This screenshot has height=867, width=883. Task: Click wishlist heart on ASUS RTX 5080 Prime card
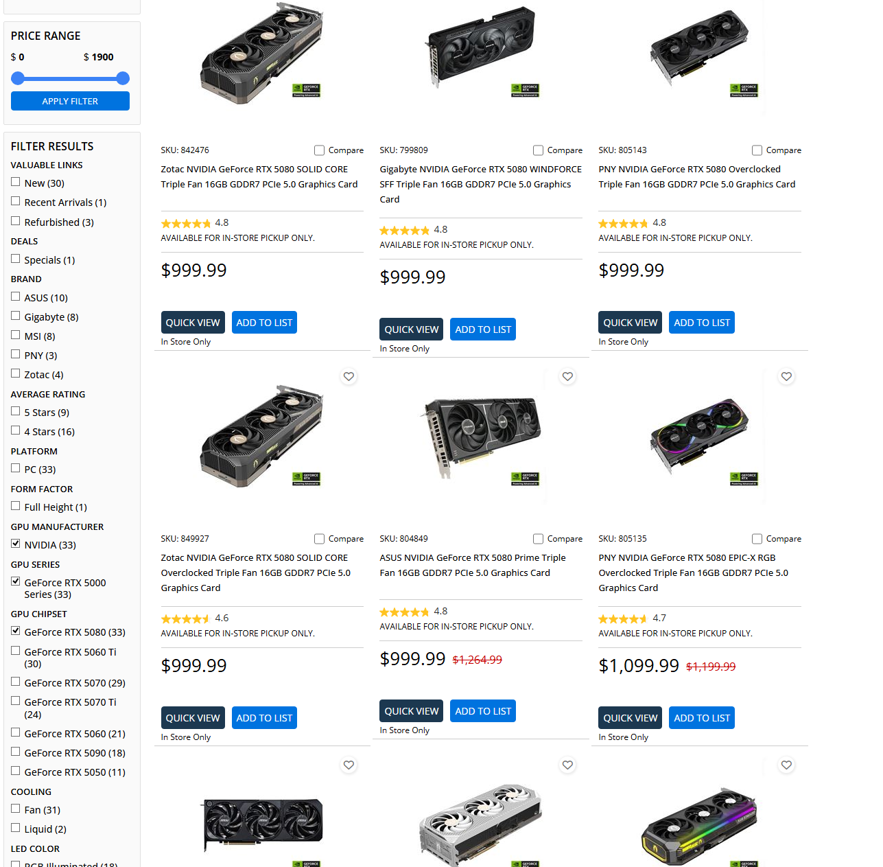[x=567, y=376]
